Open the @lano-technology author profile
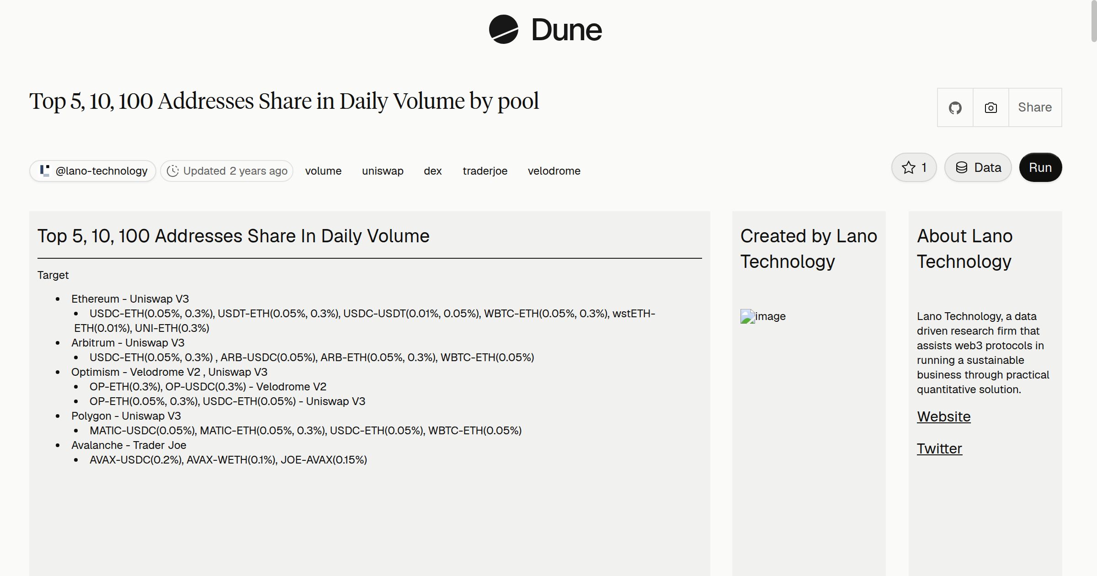1097x576 pixels. click(93, 171)
